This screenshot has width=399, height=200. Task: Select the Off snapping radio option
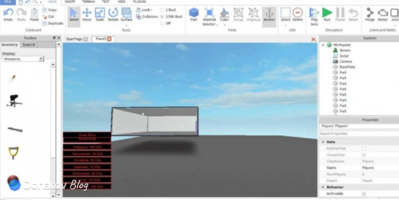click(x=162, y=23)
